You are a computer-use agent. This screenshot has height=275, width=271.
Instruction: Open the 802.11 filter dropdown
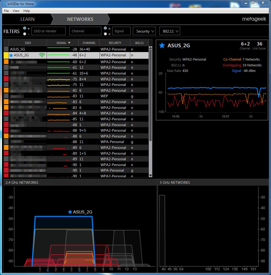(170, 31)
